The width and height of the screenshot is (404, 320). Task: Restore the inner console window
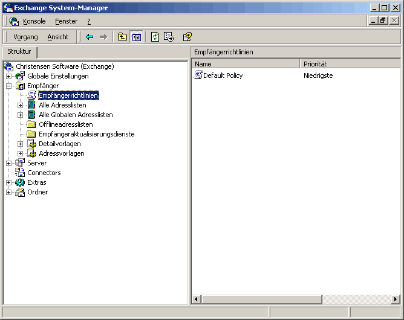pos(383,21)
